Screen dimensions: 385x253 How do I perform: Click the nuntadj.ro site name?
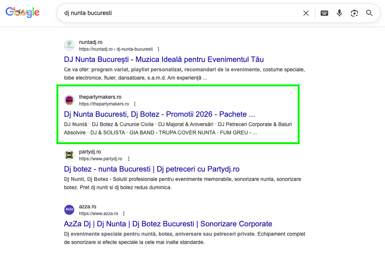coord(91,42)
